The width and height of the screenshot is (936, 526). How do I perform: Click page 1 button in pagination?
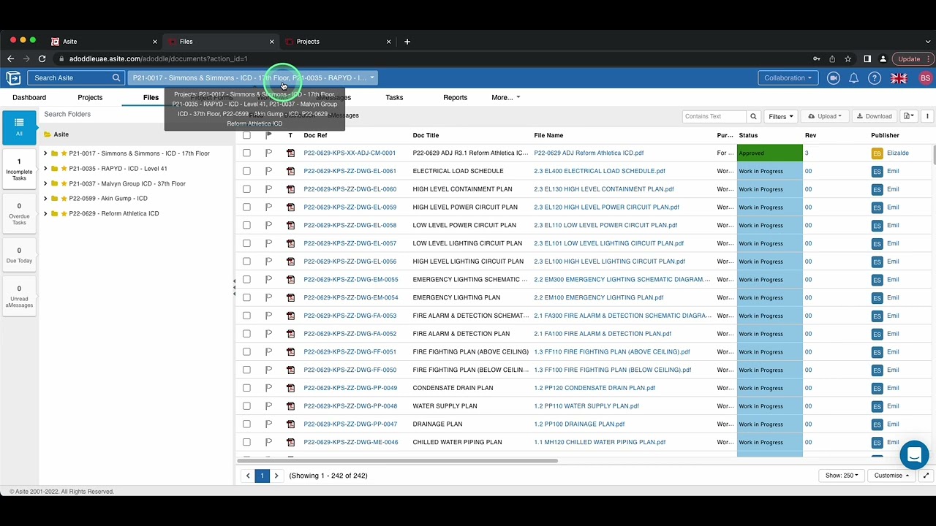(x=262, y=476)
